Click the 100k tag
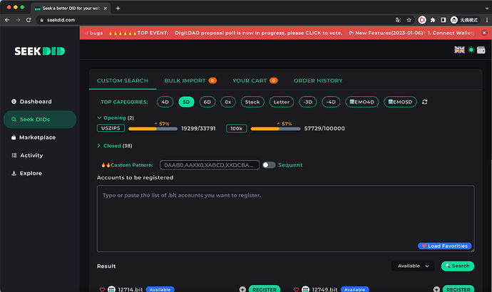 (x=237, y=128)
